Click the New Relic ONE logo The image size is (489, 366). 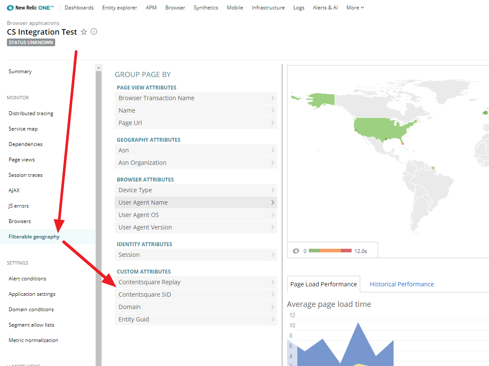pos(30,8)
